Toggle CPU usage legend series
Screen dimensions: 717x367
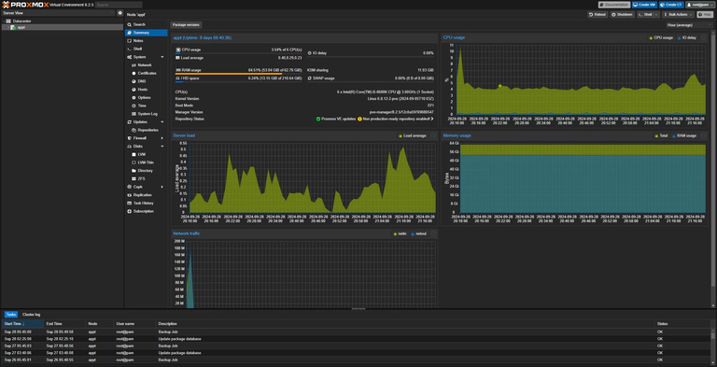tap(661, 38)
